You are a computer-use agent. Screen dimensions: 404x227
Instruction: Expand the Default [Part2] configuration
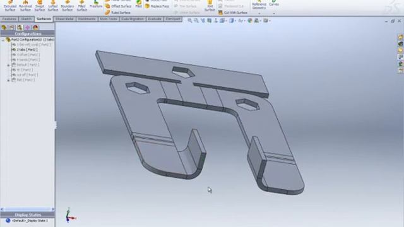pos(8,65)
